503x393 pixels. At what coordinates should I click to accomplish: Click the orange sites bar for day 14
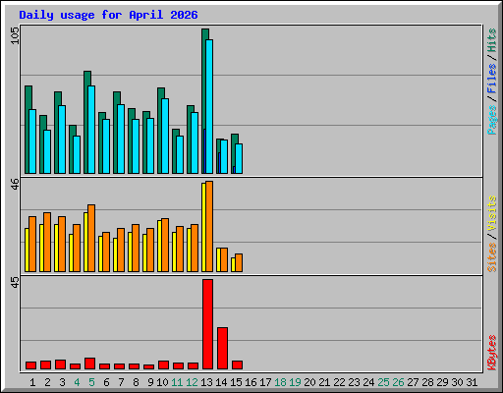224,259
